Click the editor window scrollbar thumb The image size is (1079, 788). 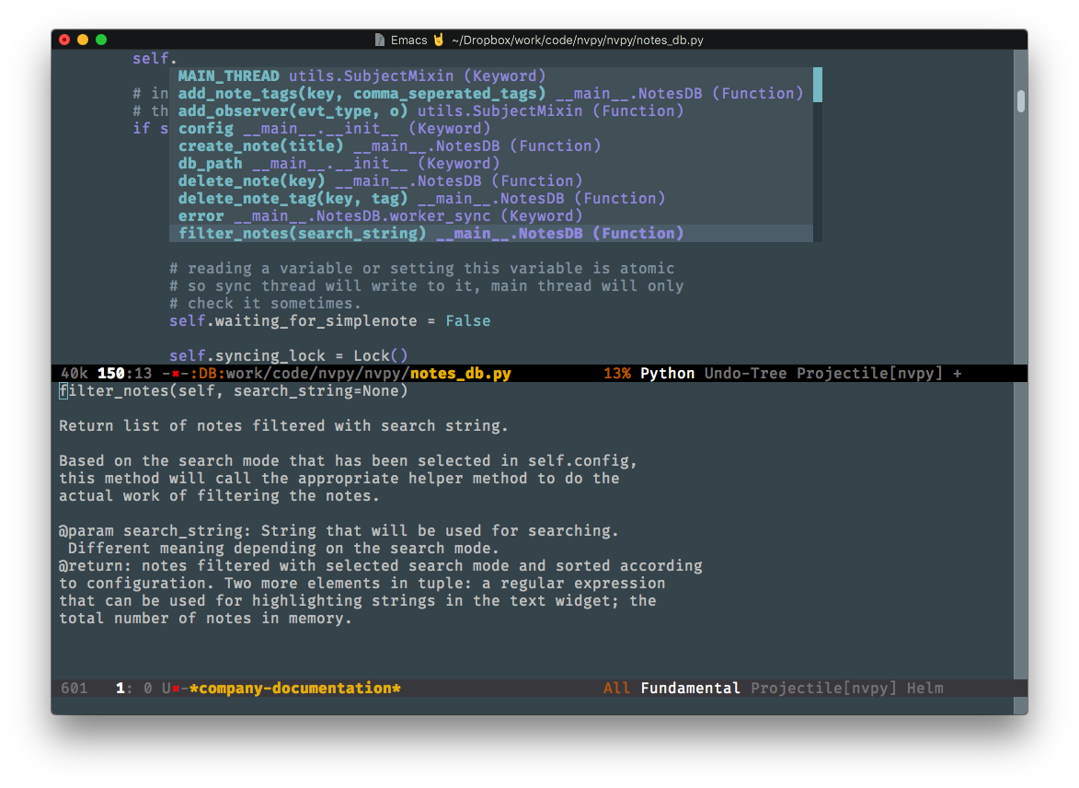[1020, 101]
